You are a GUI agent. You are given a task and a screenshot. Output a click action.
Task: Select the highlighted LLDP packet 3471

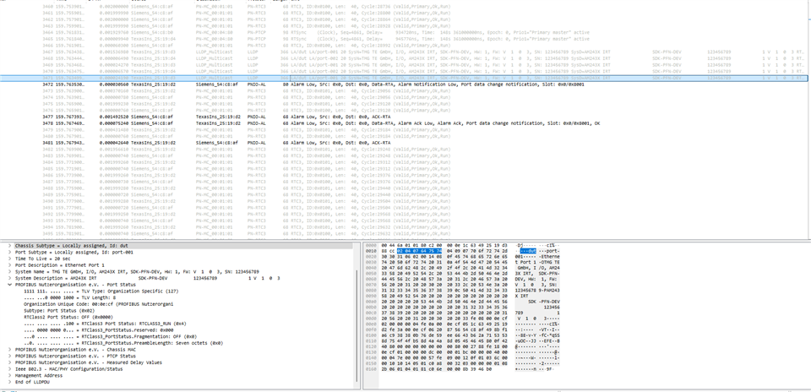click(x=405, y=78)
